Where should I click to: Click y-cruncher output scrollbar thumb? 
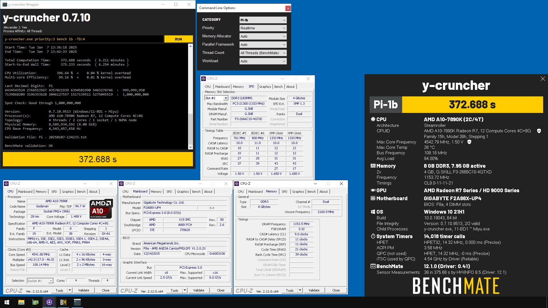[x=191, y=129]
